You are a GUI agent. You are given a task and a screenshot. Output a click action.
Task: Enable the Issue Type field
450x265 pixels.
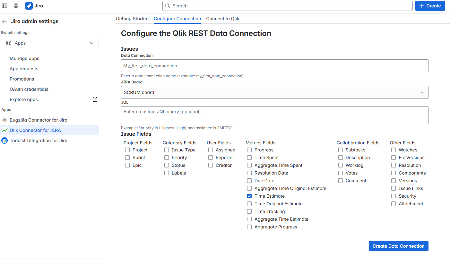coord(167,150)
